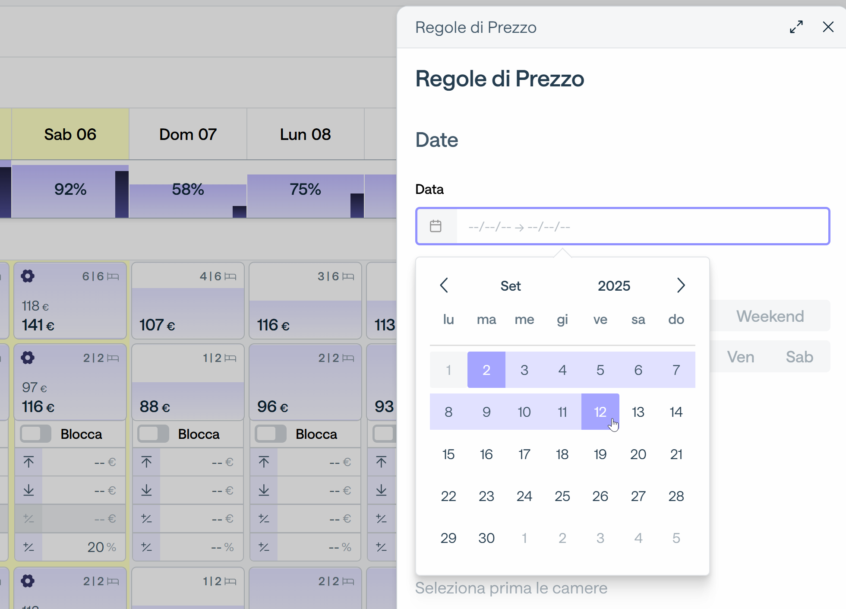Screen dimensions: 846x609
Task: Turn on Blocca switch under Lun 08
Action: pos(271,434)
